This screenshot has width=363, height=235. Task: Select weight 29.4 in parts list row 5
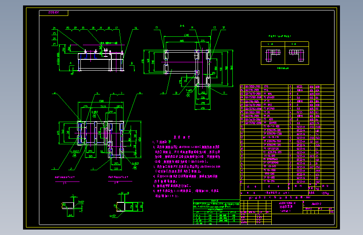(317, 167)
